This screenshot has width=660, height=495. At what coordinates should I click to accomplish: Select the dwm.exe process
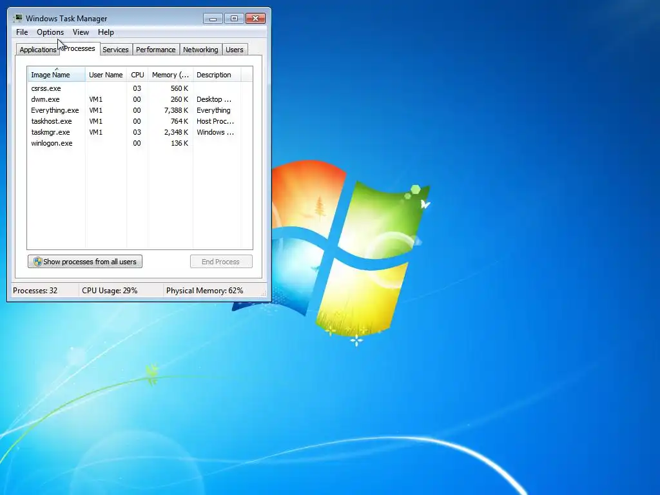pos(135,99)
